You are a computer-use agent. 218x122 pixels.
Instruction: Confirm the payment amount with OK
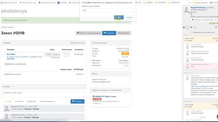pos(119,17)
